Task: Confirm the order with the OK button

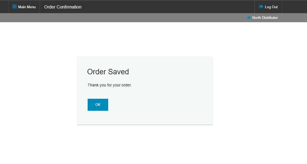Action: tap(98, 105)
